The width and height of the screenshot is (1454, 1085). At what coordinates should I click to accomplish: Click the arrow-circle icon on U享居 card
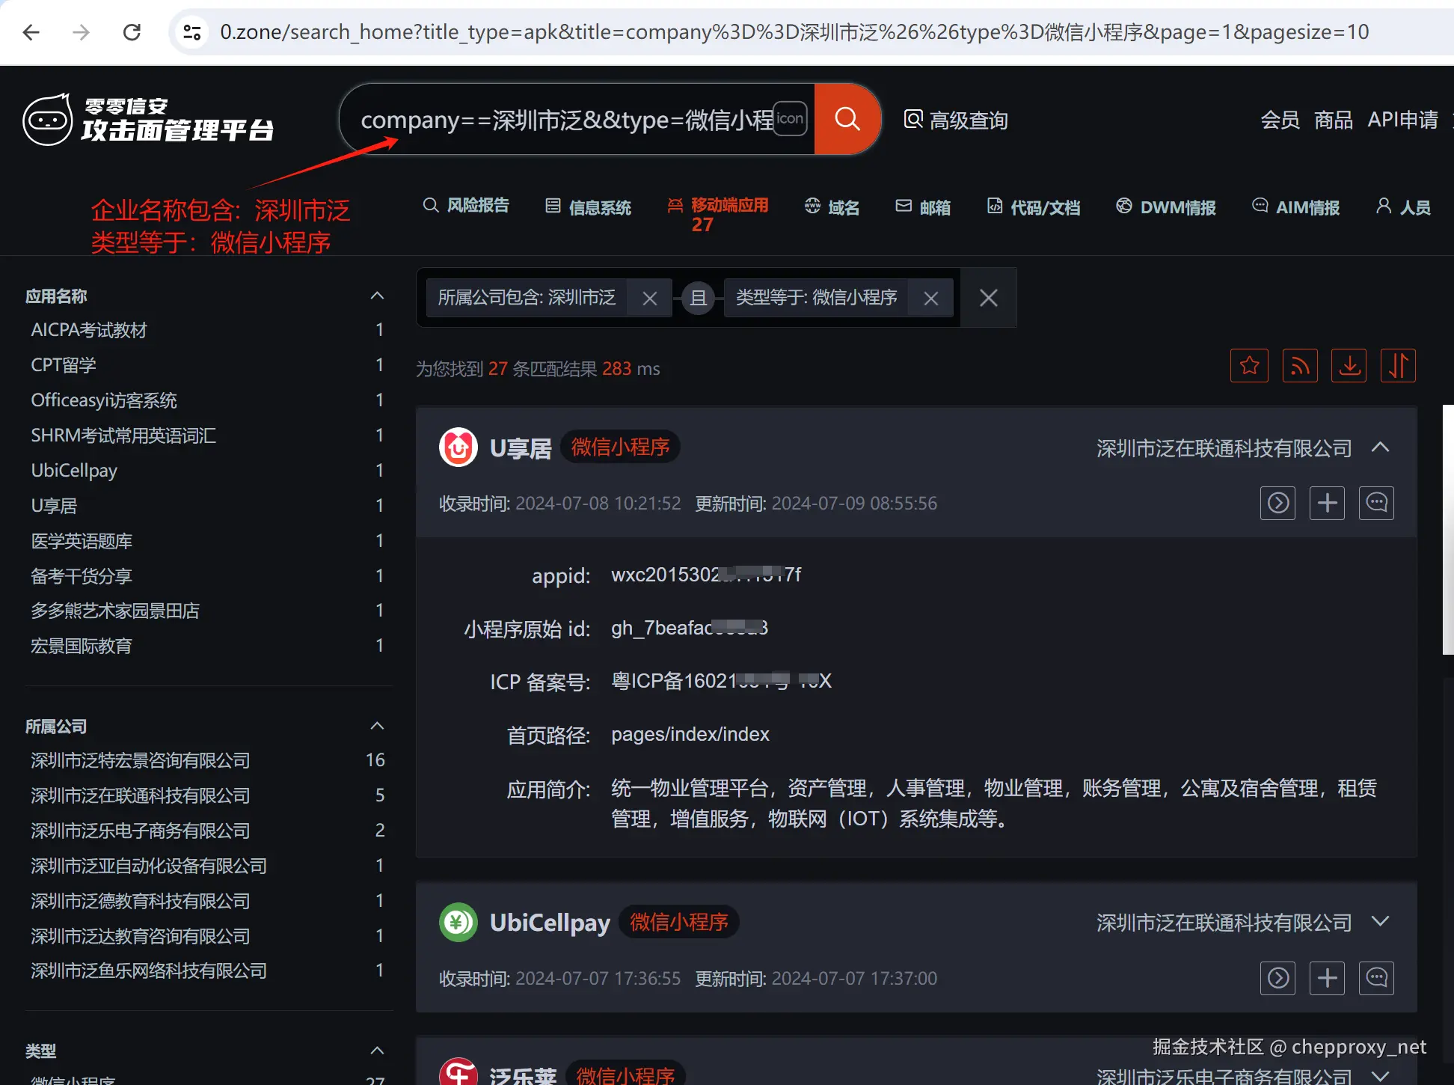(1277, 503)
